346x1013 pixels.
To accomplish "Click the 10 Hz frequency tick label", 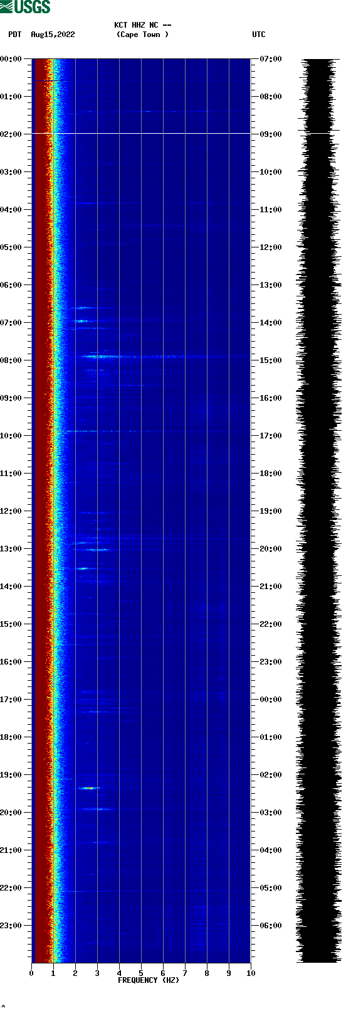I will pos(251,973).
